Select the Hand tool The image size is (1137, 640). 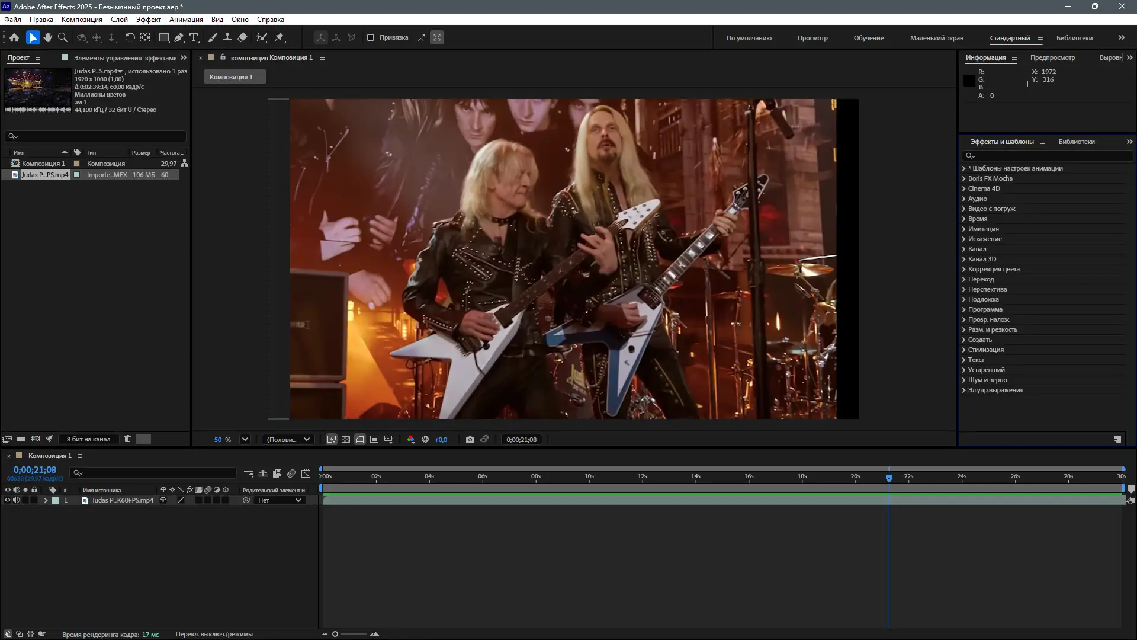coord(48,37)
